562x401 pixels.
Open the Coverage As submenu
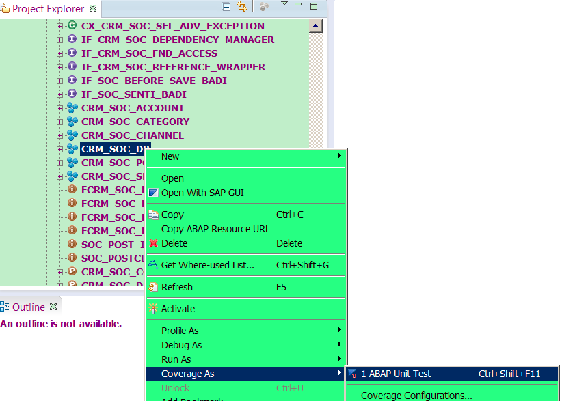point(246,374)
